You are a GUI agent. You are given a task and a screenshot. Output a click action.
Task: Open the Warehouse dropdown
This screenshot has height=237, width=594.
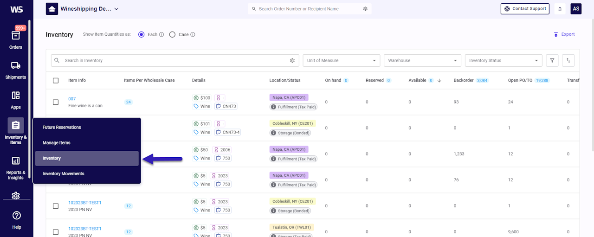coord(422,60)
